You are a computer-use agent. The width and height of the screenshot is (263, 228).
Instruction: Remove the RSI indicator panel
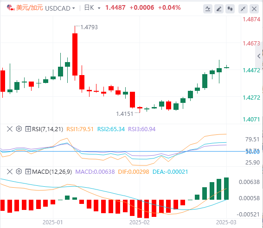click(x=10, y=129)
